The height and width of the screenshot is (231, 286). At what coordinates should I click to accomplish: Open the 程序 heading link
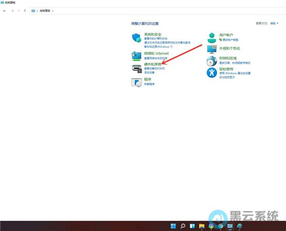148,79
